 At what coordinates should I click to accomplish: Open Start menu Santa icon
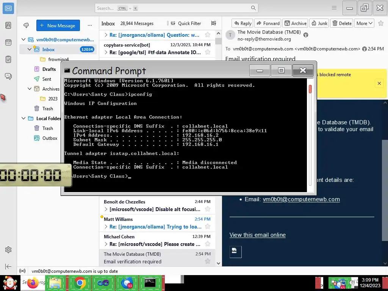[x=10, y=283]
